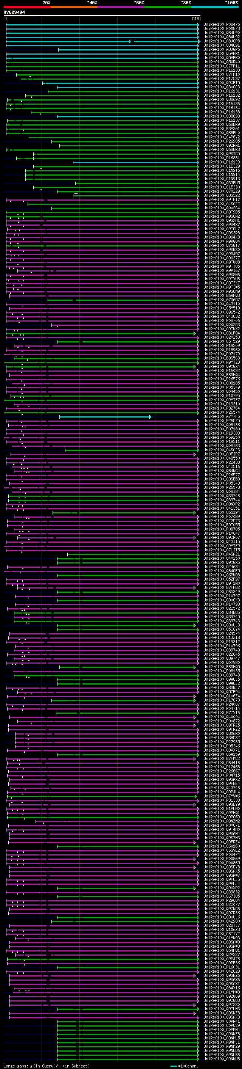Select the UniRef100_P16133 label
The width and height of the screenshot is (242, 1069).
tap(221, 70)
